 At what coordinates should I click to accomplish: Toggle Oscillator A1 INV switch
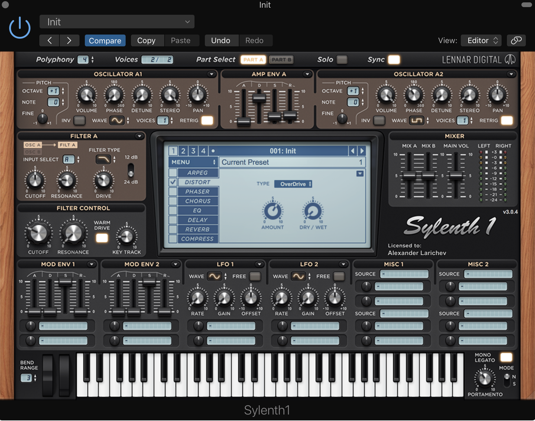coord(80,120)
